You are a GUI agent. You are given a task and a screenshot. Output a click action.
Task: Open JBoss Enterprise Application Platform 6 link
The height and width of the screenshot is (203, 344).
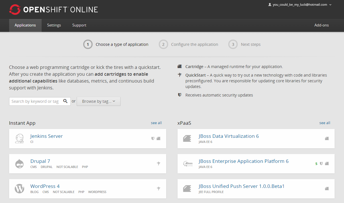244,161
